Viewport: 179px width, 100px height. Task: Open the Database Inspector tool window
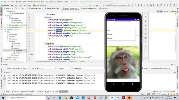(28, 92)
